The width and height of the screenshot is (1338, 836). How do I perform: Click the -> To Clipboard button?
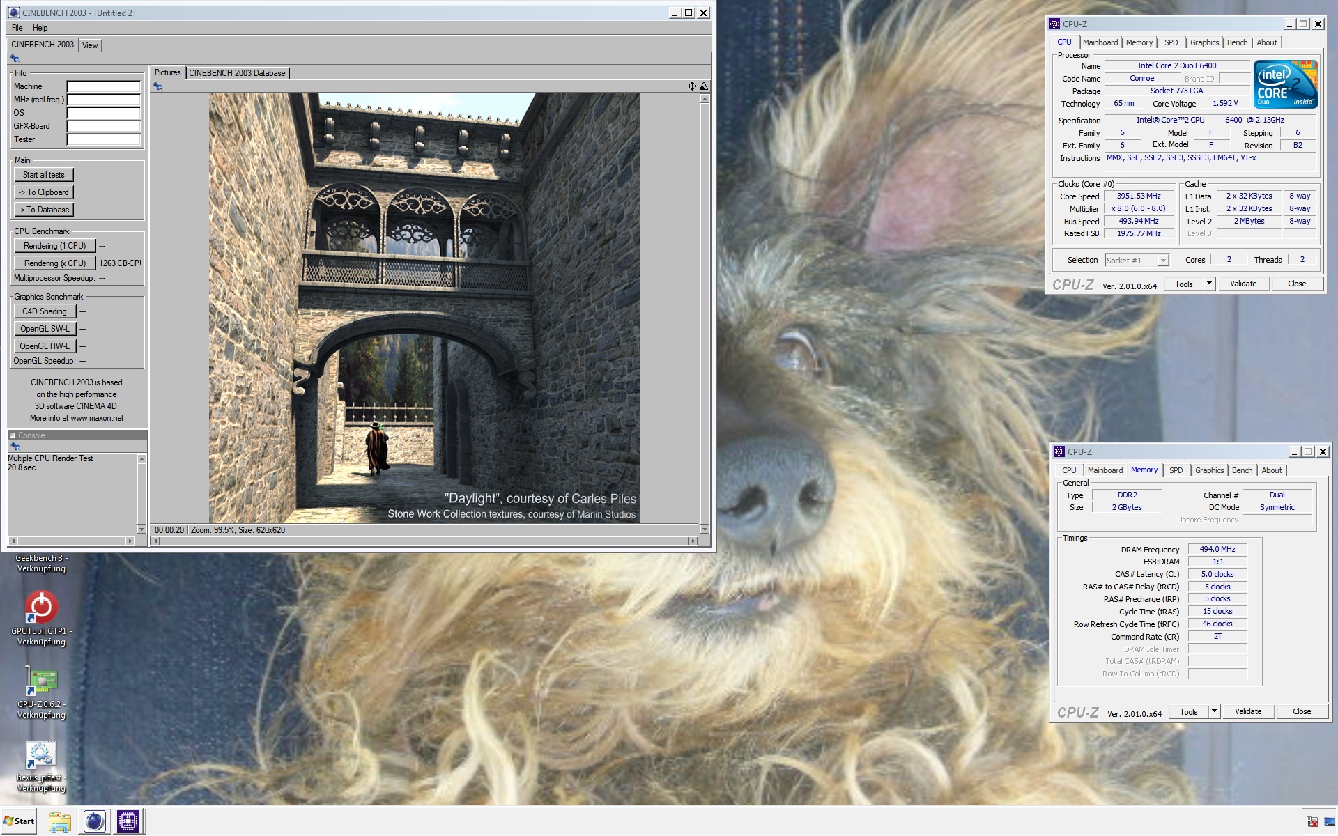44,192
